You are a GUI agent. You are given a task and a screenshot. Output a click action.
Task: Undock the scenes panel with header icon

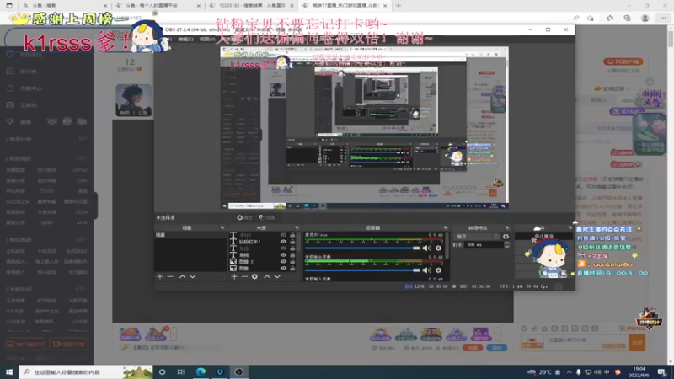pyautogui.click(x=222, y=227)
